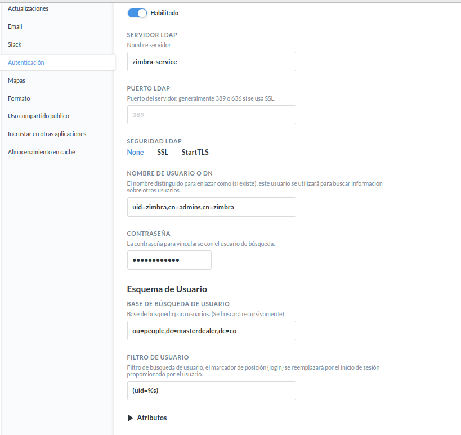Select SSL for LDAP security
461x435 pixels.
click(162, 152)
